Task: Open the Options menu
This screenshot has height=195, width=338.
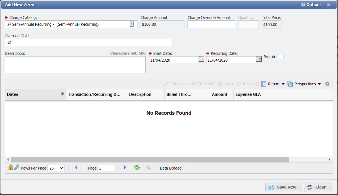Action: pos(311,5)
